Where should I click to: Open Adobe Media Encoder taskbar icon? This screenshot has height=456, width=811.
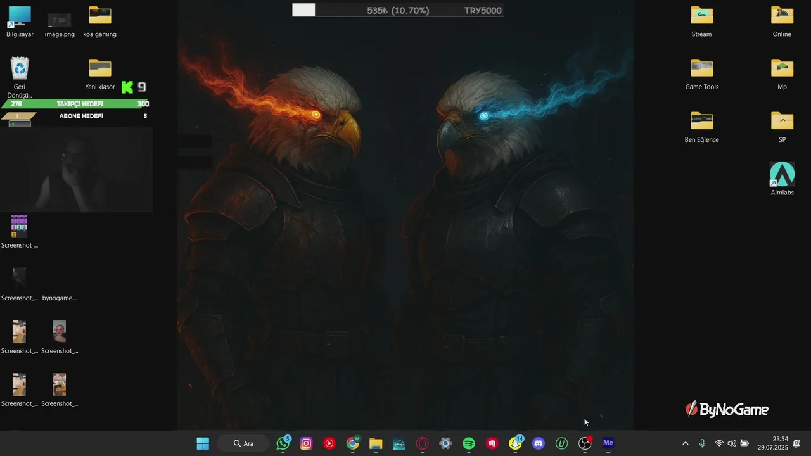(608, 443)
